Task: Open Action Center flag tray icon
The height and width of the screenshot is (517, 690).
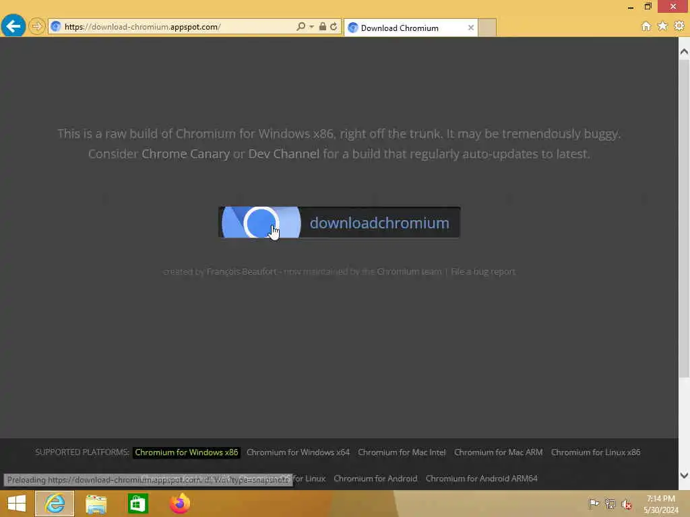Action: [594, 504]
